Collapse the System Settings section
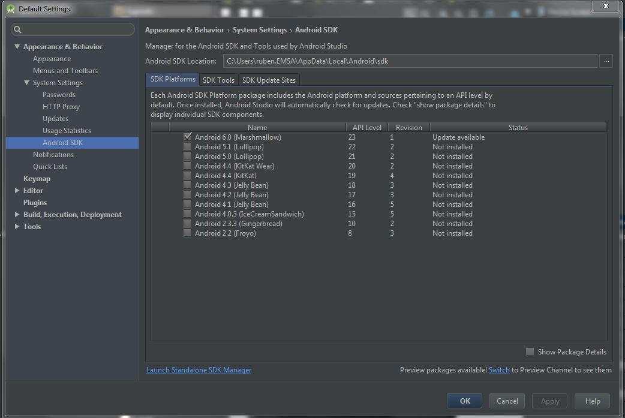 click(27, 82)
